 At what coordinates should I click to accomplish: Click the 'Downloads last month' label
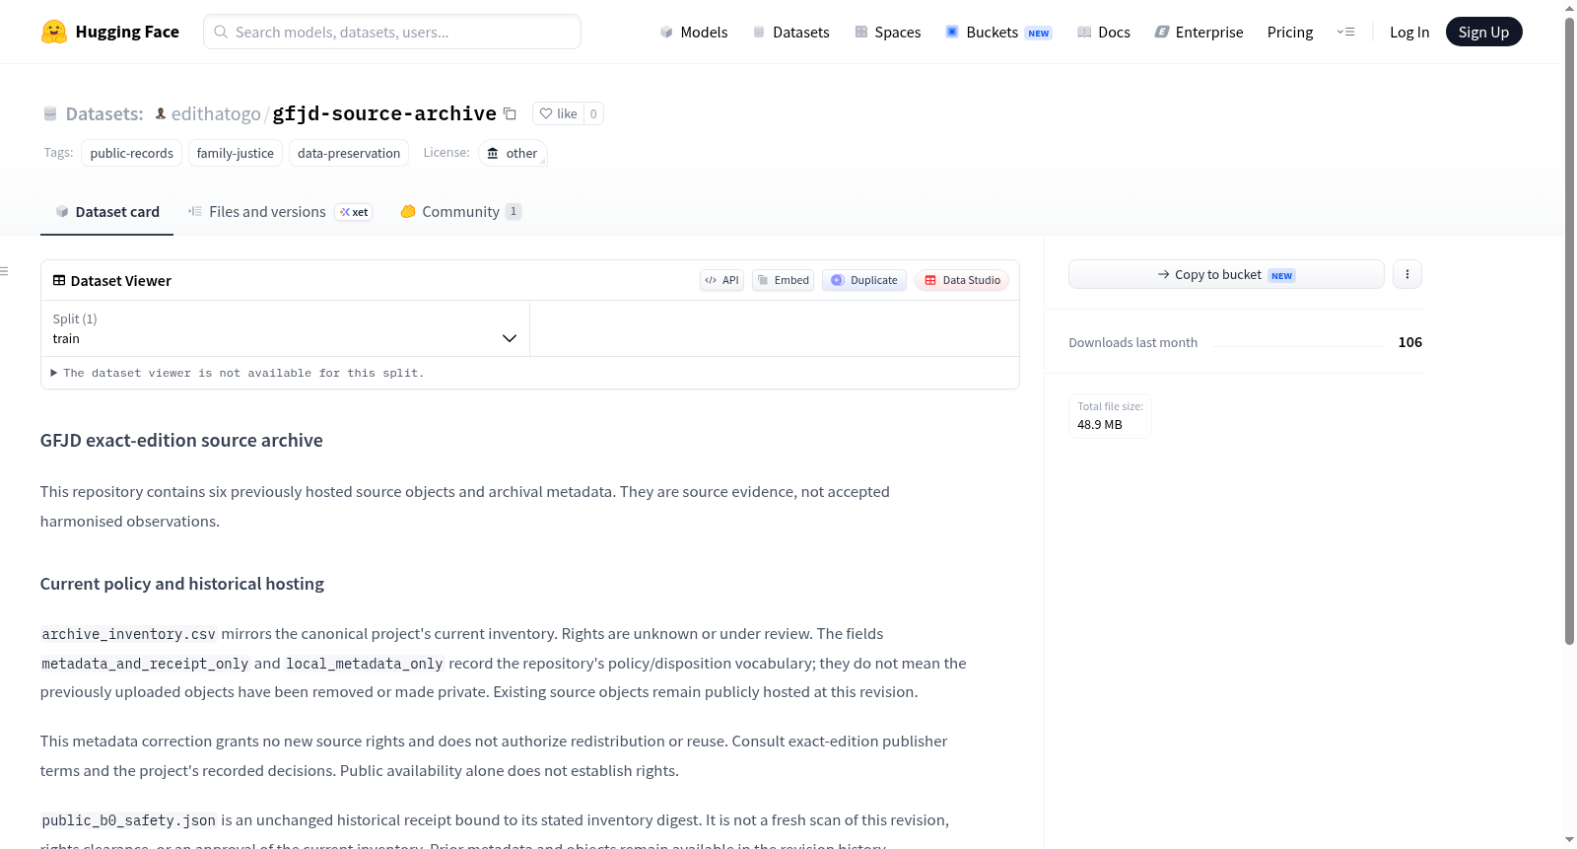pyautogui.click(x=1133, y=342)
